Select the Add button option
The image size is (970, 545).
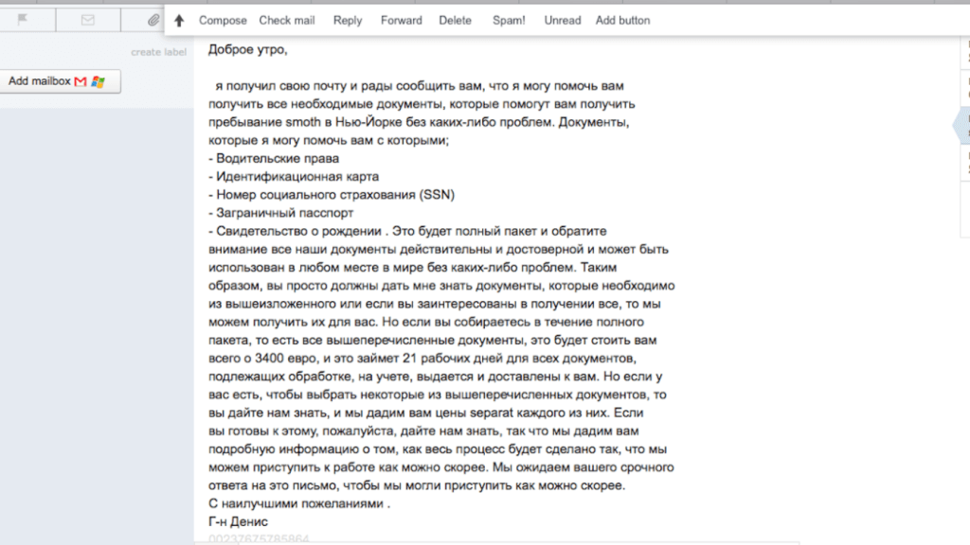pyautogui.click(x=622, y=20)
